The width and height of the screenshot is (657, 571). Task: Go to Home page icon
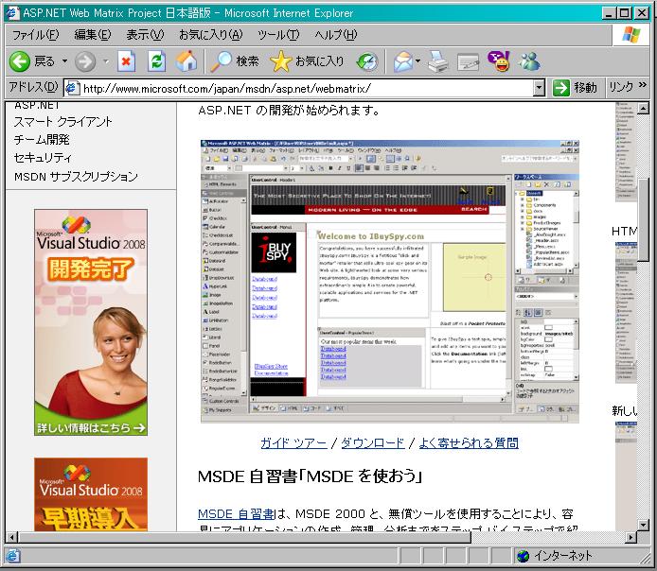(x=186, y=61)
